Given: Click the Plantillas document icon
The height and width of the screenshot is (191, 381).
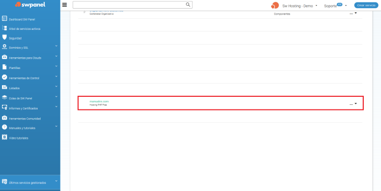Looking at the screenshot, I should [x=5, y=67].
